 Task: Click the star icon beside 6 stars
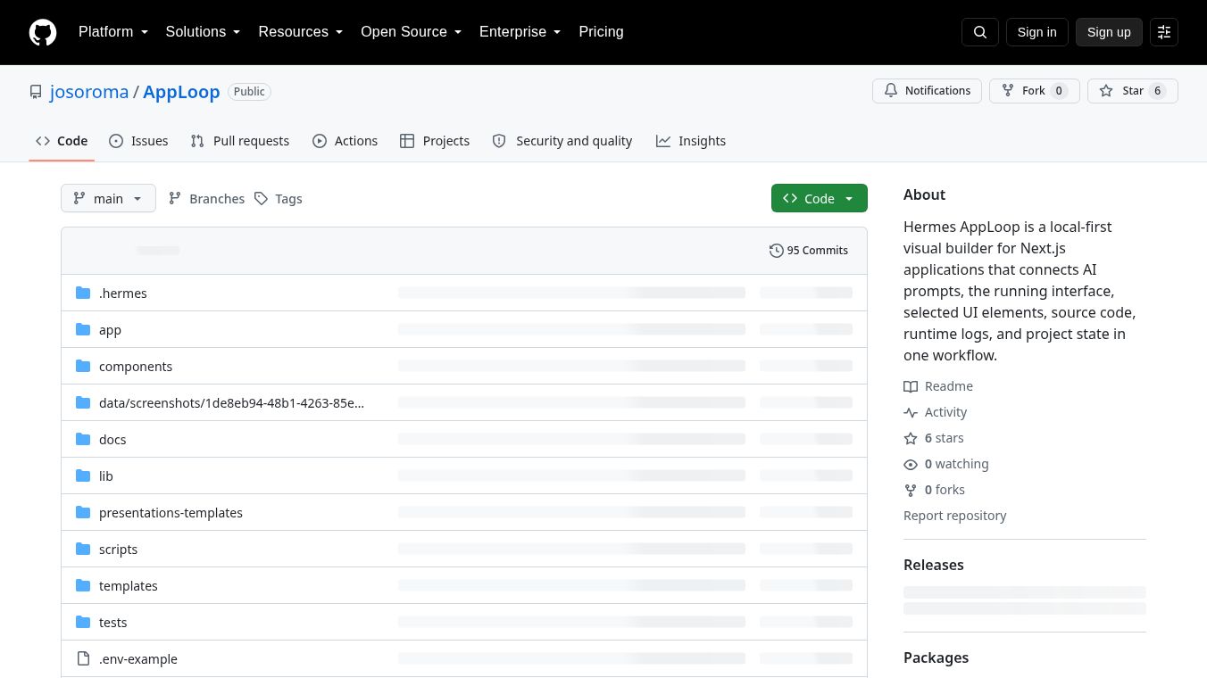[911, 438]
